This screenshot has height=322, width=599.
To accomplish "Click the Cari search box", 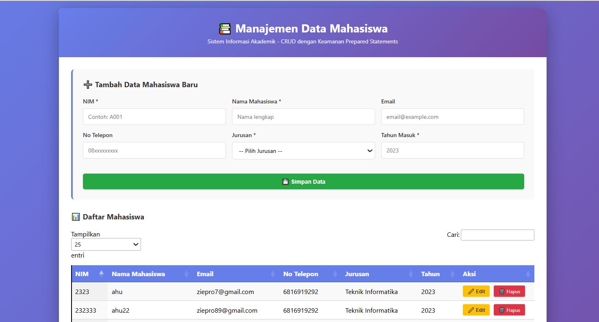I will pos(497,235).
